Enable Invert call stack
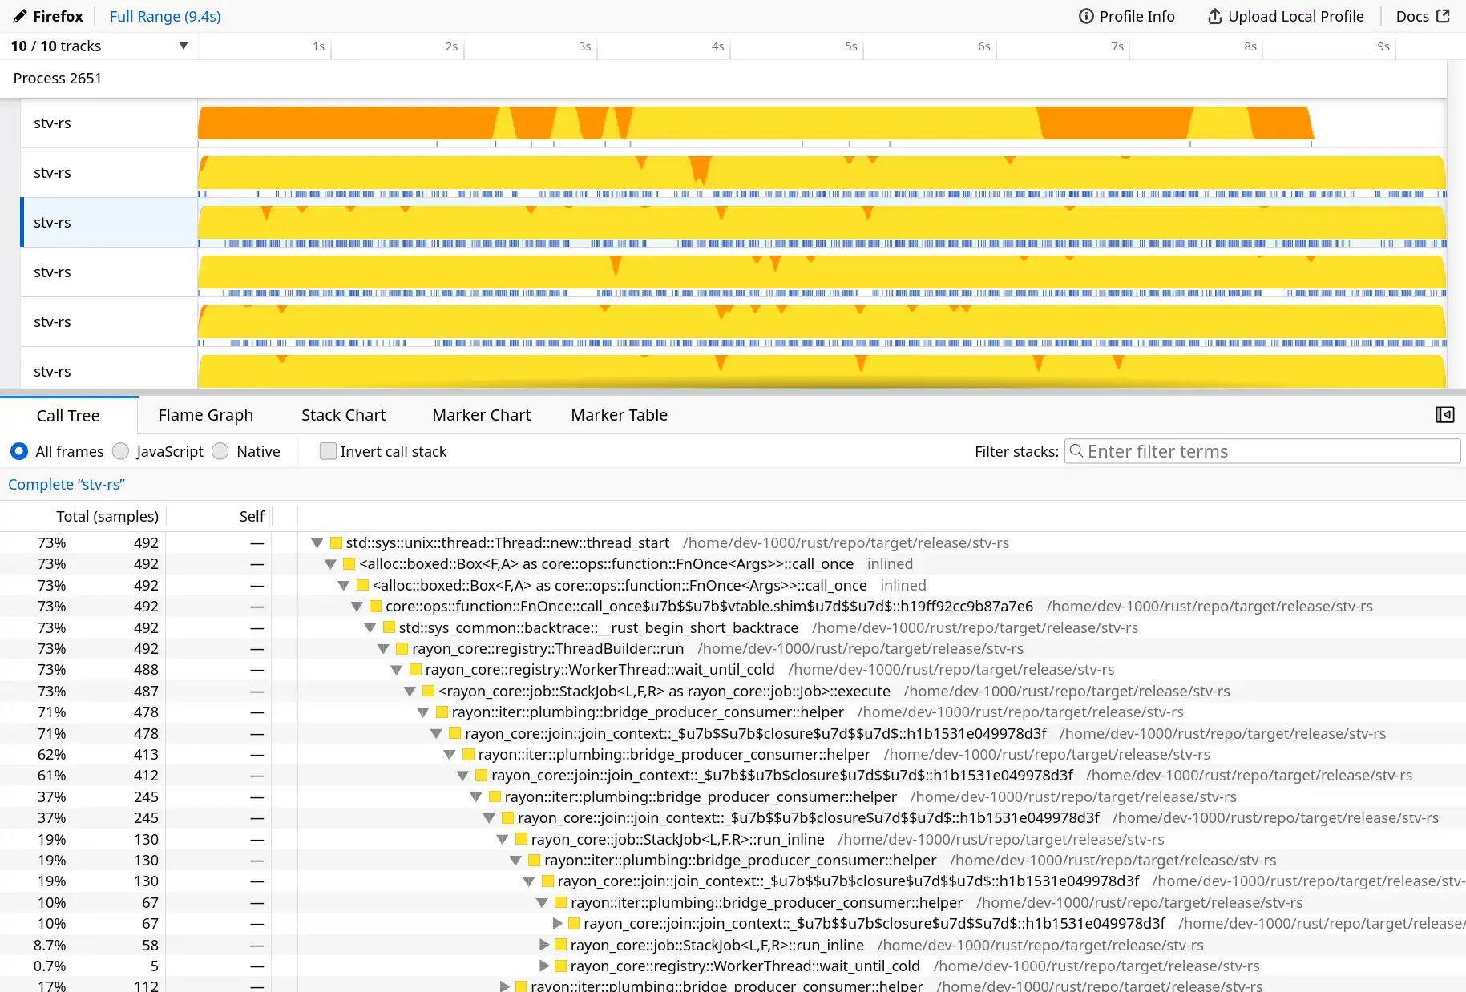Image resolution: width=1466 pixels, height=992 pixels. pyautogui.click(x=328, y=451)
